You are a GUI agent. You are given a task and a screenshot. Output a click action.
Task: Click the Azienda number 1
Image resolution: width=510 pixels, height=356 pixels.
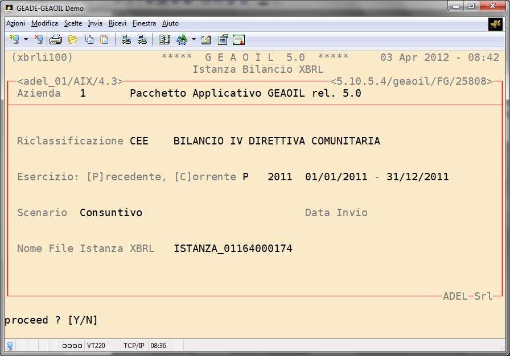(x=83, y=93)
